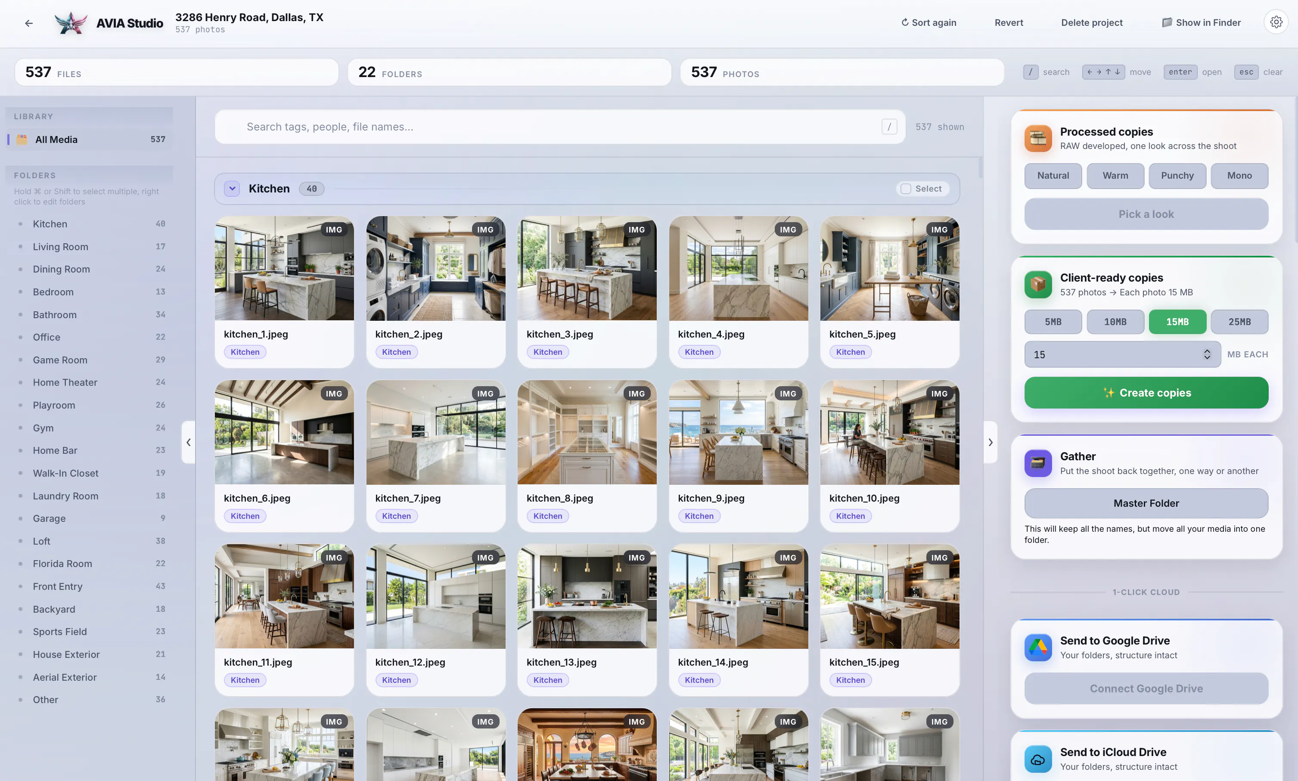This screenshot has width=1298, height=781.
Task: Click the slash search shortcut key hint in the top bar
Action: point(1031,72)
